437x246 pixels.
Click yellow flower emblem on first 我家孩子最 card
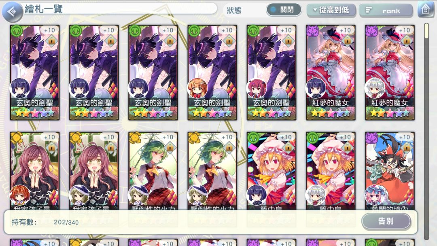(x=17, y=138)
